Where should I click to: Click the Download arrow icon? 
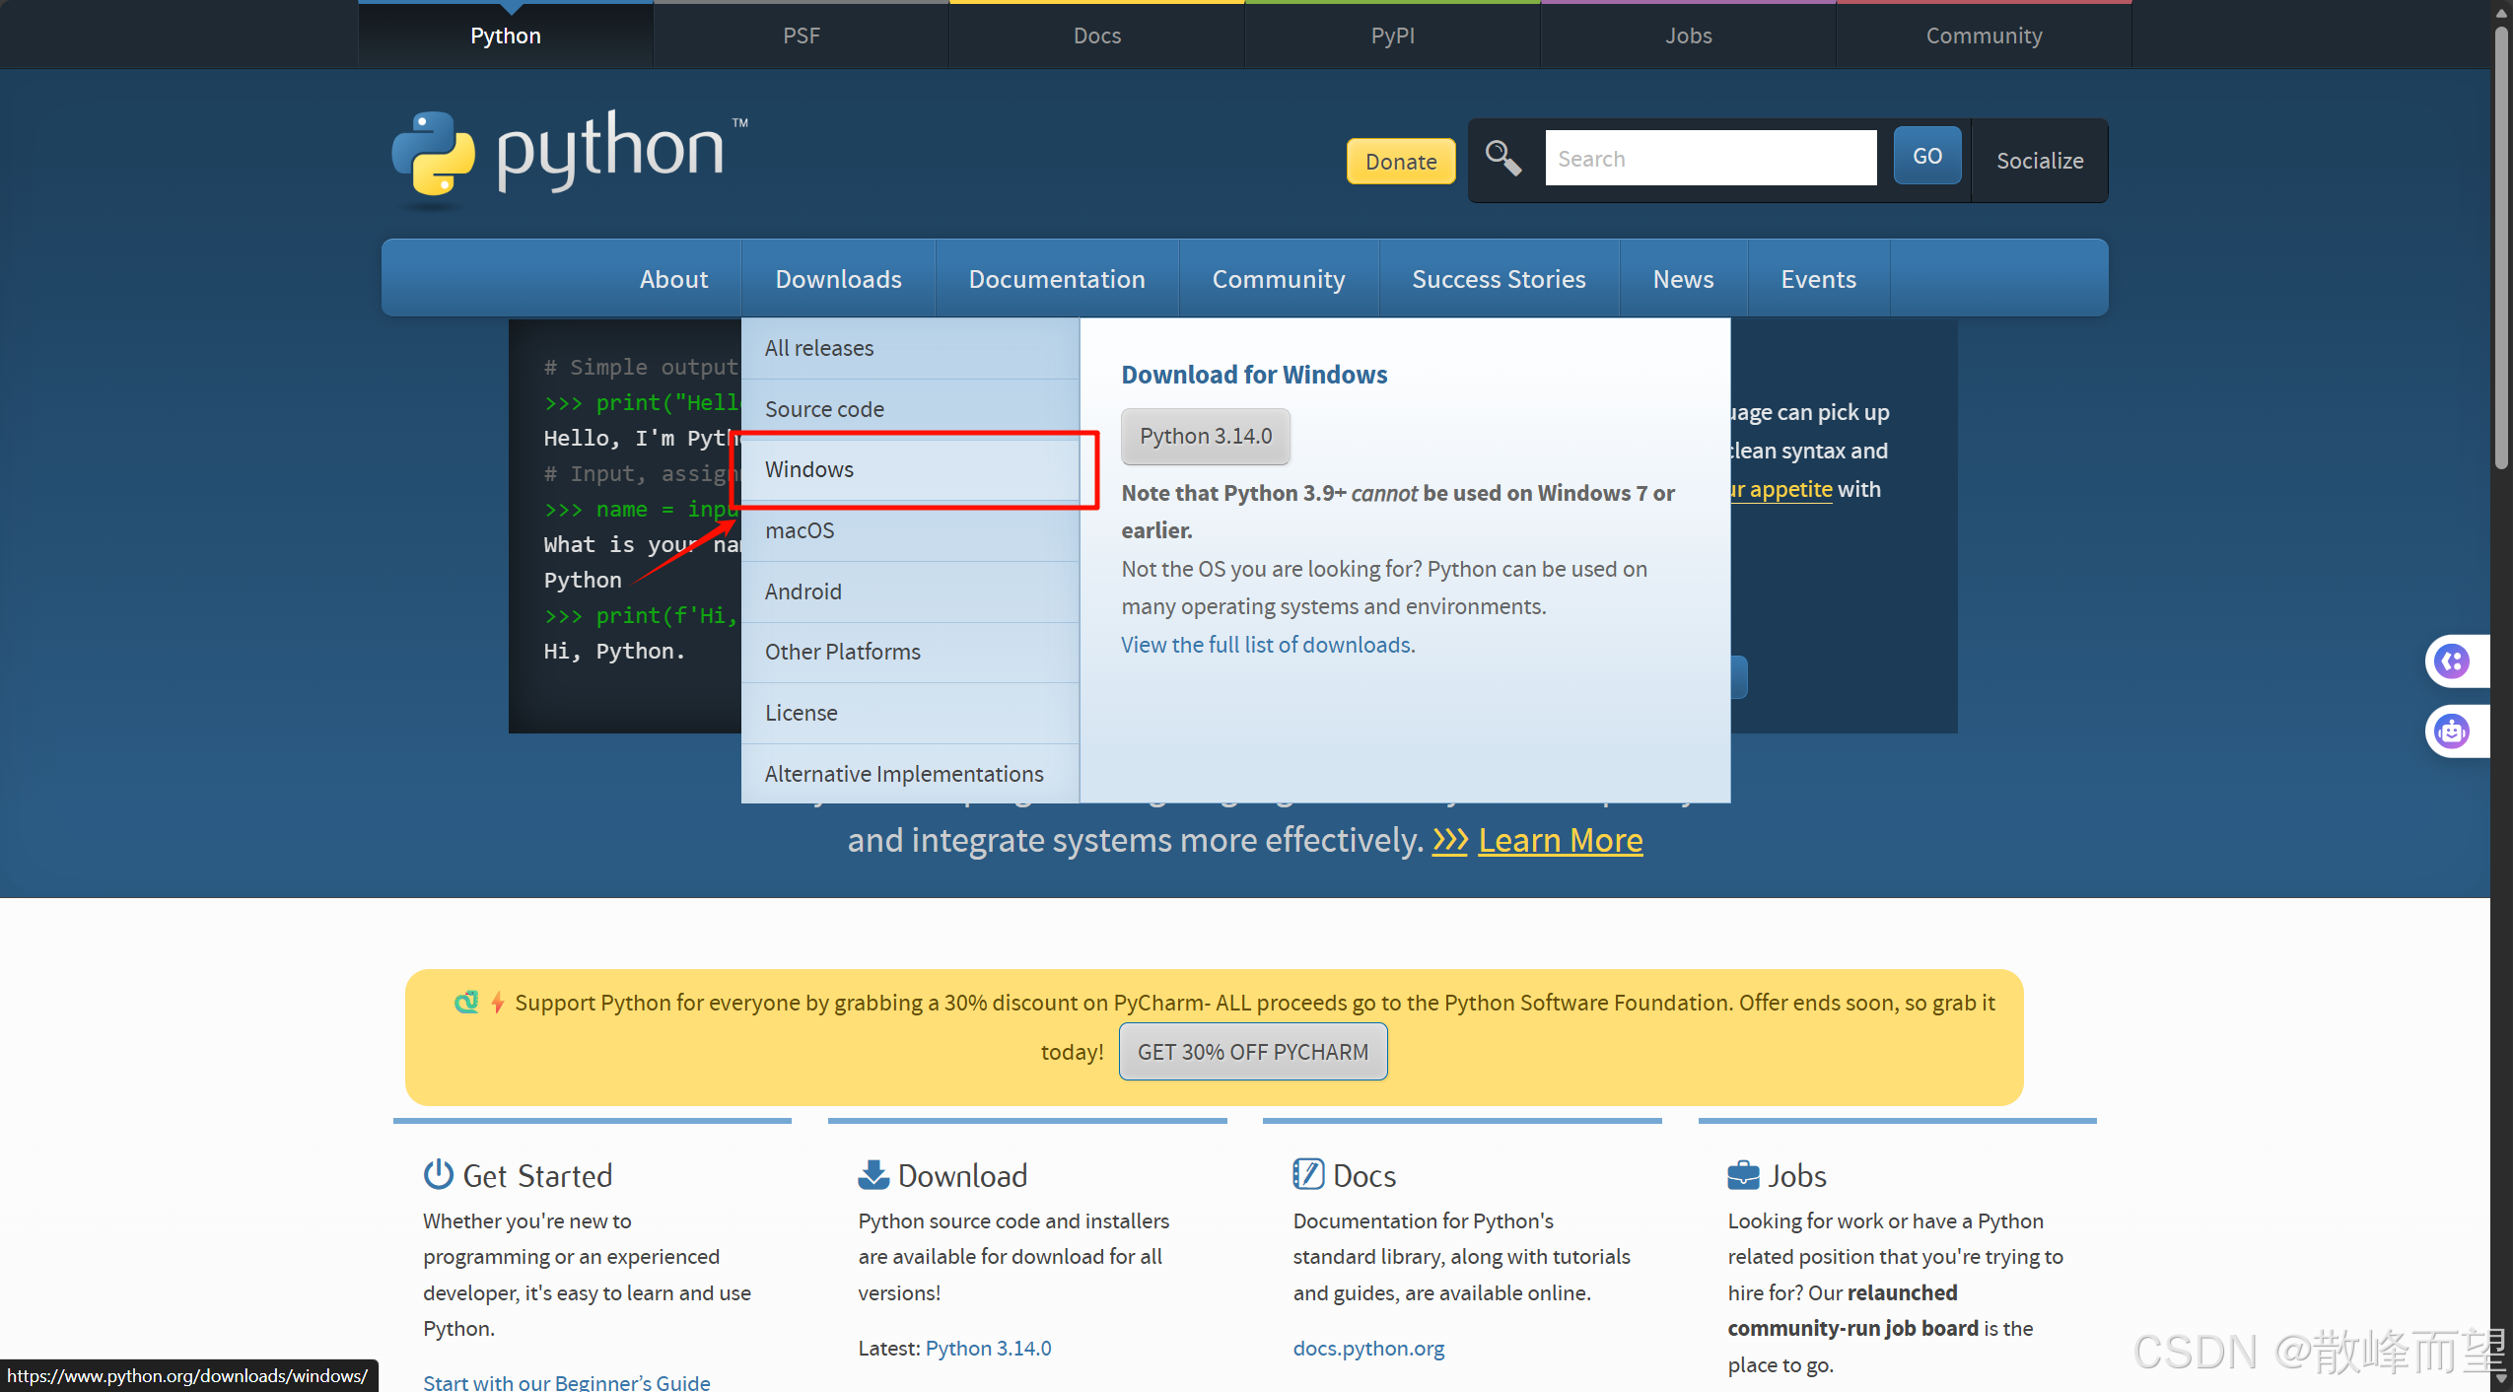pos(873,1174)
